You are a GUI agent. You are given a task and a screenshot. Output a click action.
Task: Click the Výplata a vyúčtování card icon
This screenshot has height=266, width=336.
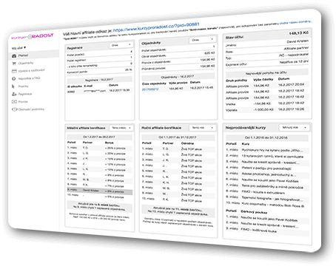[14, 71]
